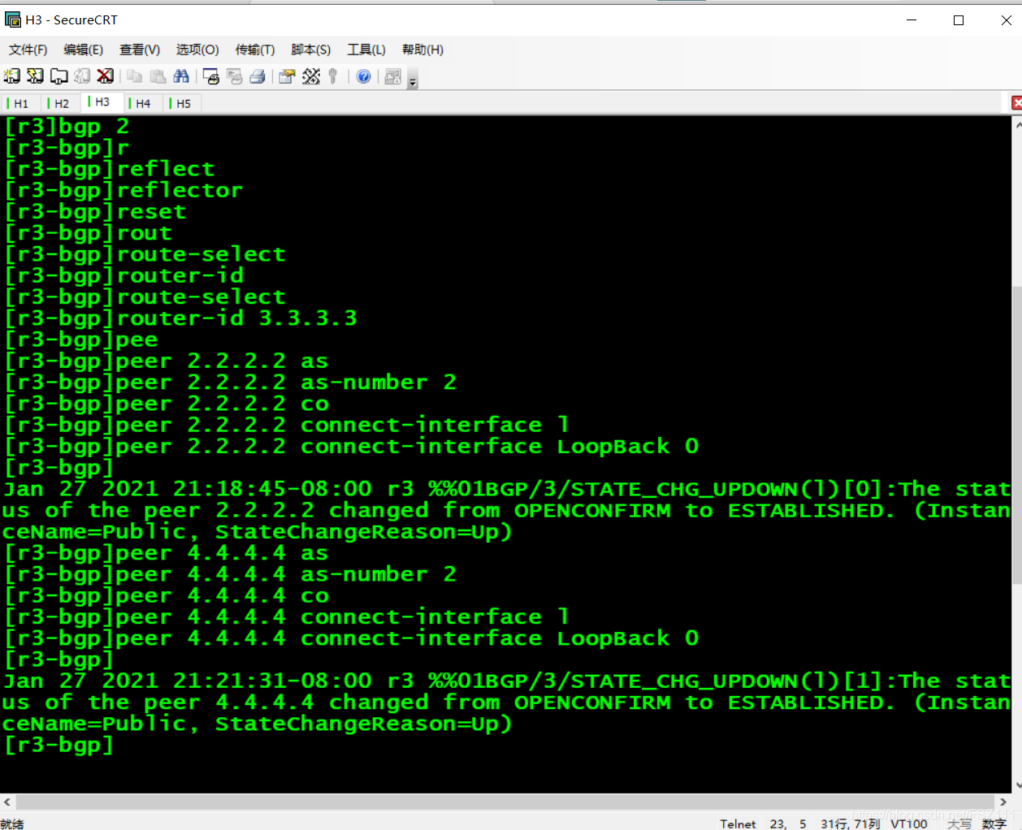Open the 传输(T) menu
1022x830 pixels.
[x=255, y=50]
